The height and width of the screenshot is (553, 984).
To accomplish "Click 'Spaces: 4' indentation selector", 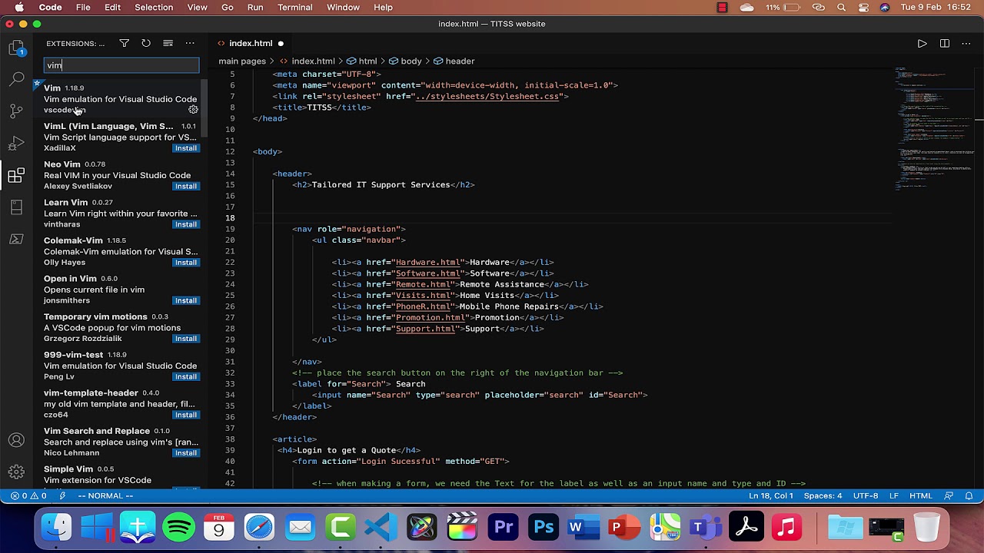I will 823,496.
